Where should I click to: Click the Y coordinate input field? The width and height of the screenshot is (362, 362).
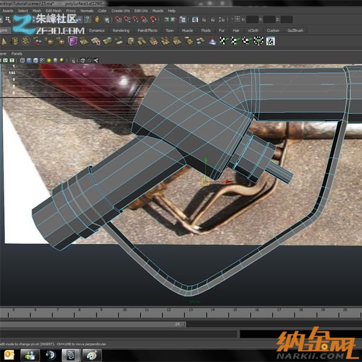click(x=270, y=20)
